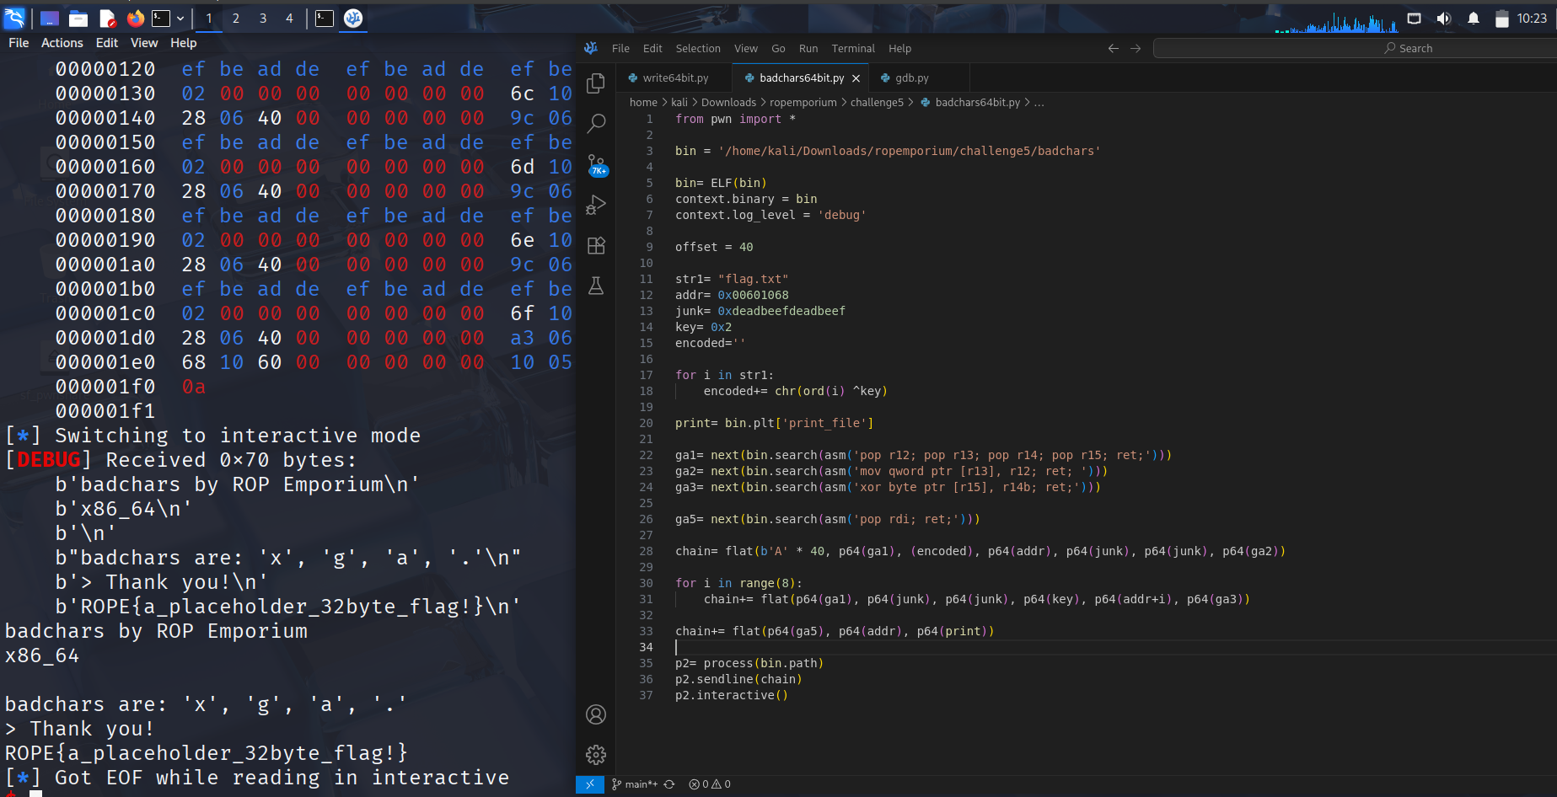Open the Go menu in the editor
1557x797 pixels.
click(x=778, y=49)
